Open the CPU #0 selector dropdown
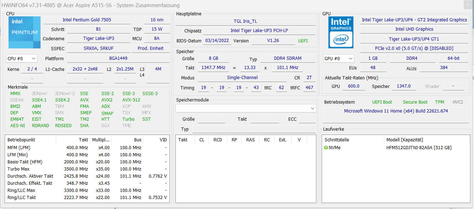Image resolution: width=474 pixels, height=209 pixels. tap(22, 58)
